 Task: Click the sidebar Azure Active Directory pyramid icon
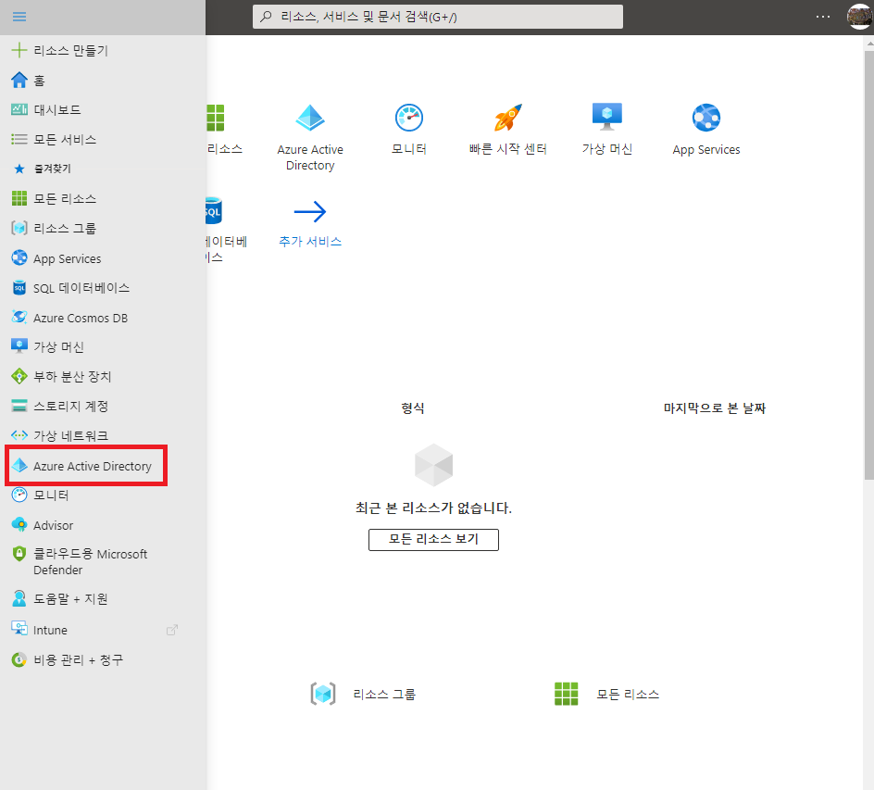19,466
